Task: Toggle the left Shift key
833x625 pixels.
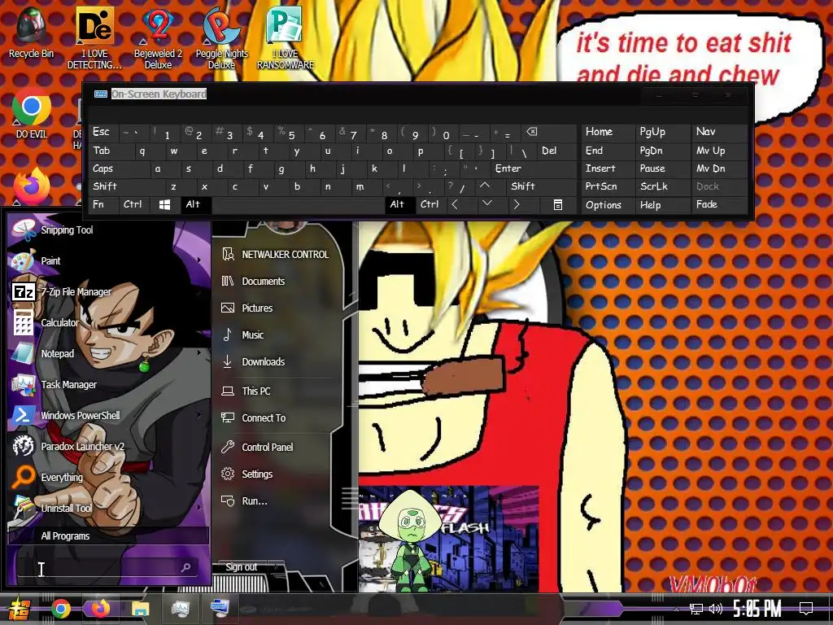Action: click(126, 186)
